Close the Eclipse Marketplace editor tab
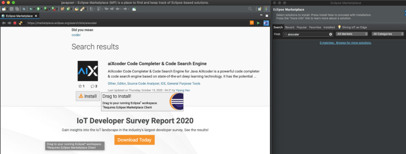Screen dimensions: 406x154 36,16
